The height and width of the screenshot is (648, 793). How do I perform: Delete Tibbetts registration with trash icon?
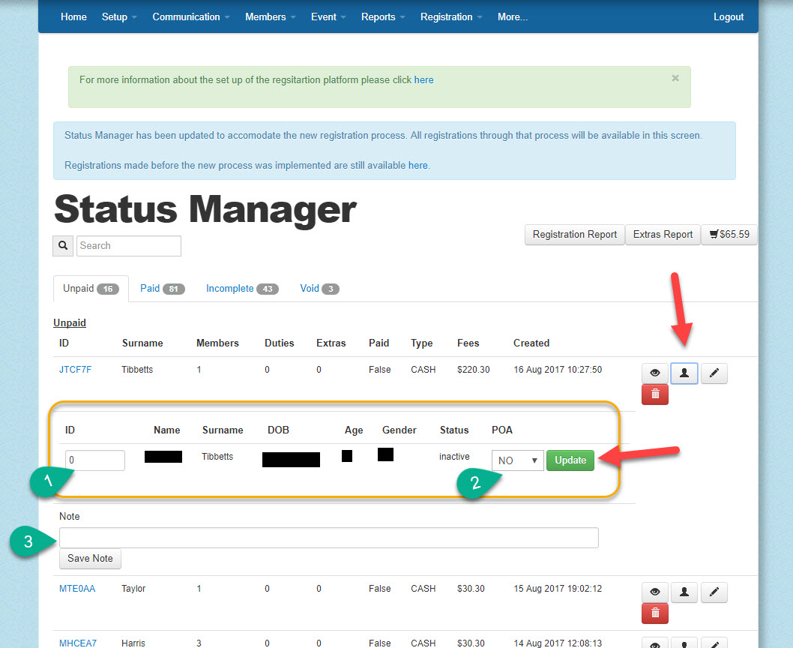click(654, 394)
